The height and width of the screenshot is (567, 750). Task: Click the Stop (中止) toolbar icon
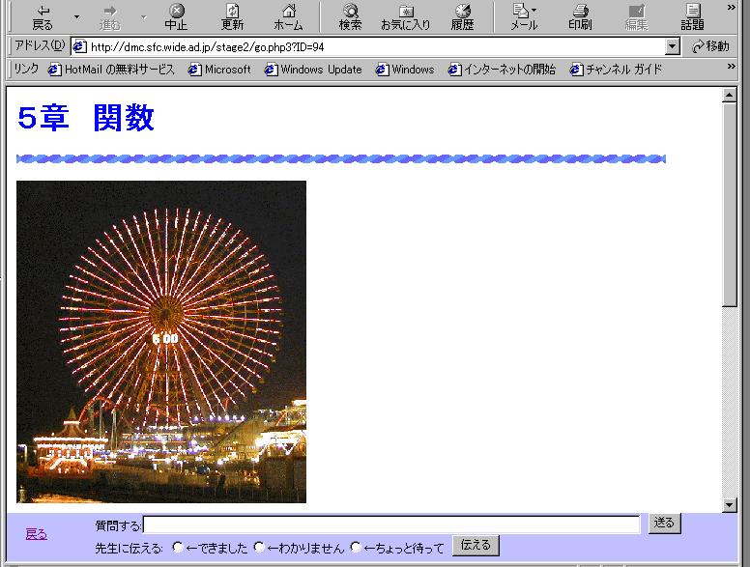pos(177,17)
